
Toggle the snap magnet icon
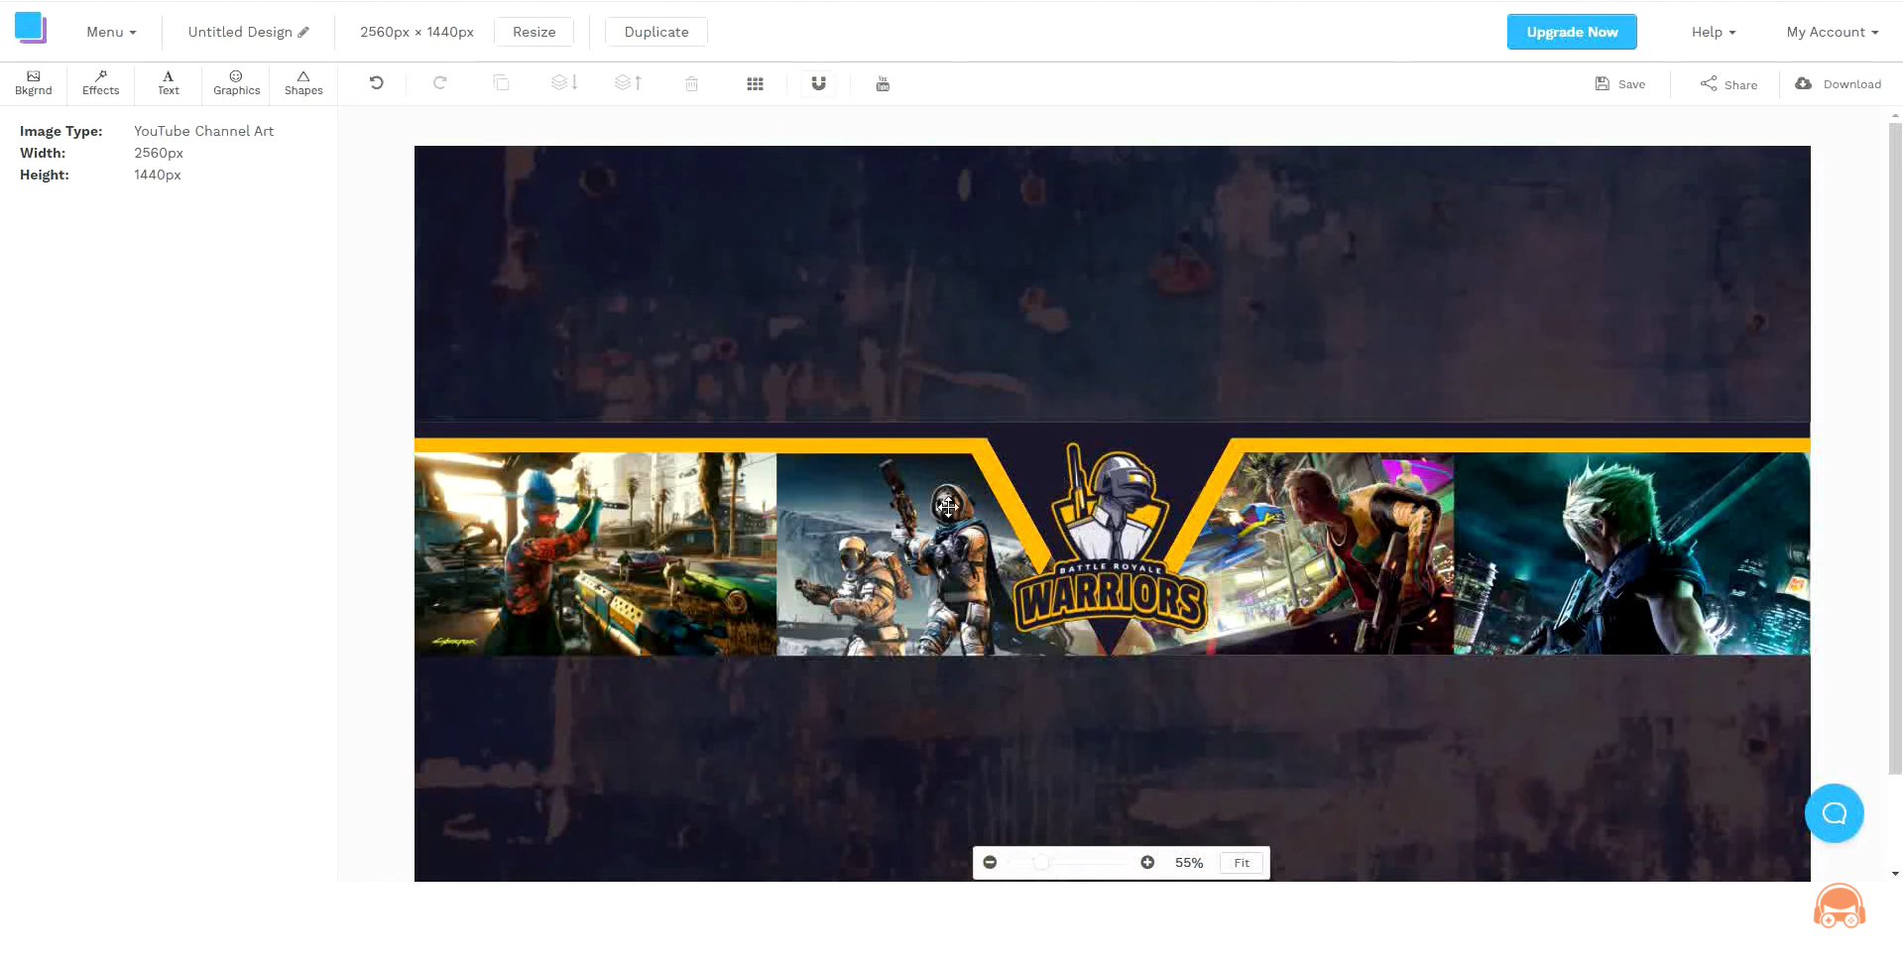818,83
